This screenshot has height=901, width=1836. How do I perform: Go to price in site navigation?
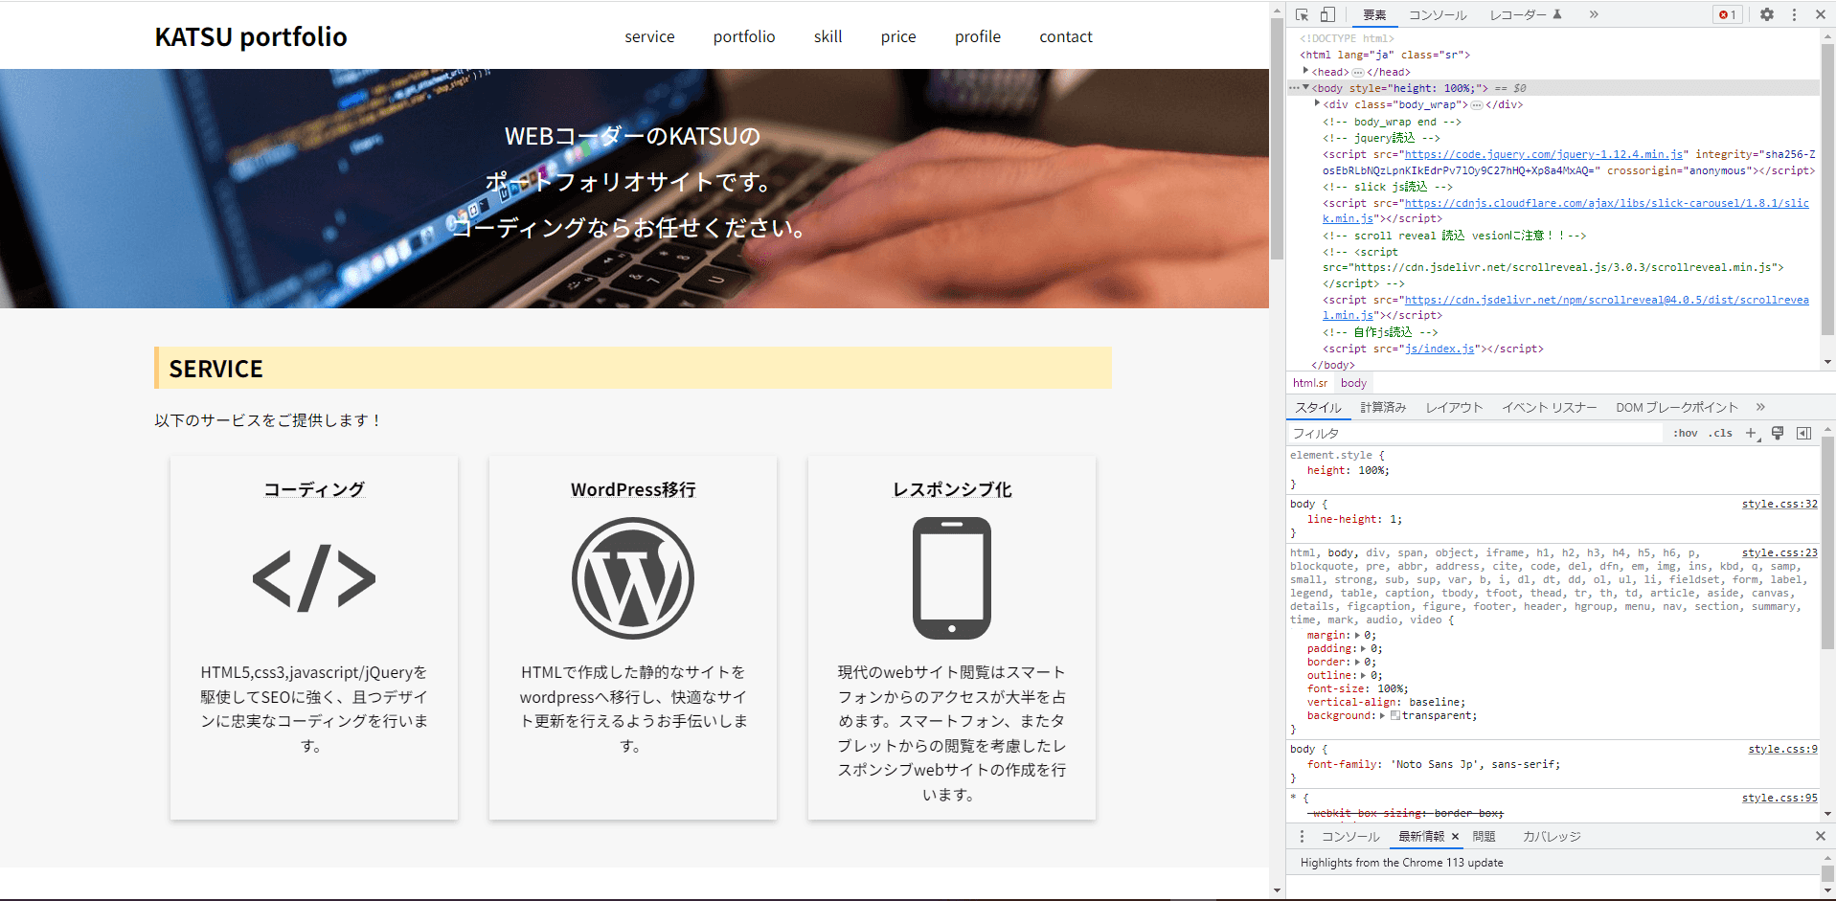(x=898, y=36)
